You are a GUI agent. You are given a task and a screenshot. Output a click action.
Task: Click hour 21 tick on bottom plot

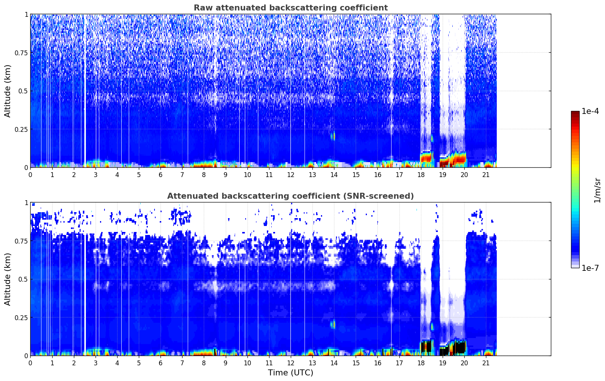coord(486,363)
